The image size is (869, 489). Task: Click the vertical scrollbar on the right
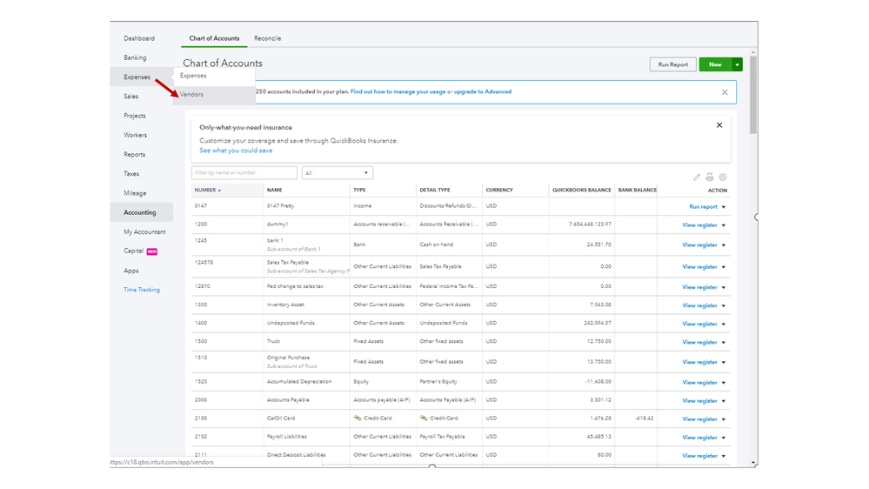pos(753,96)
